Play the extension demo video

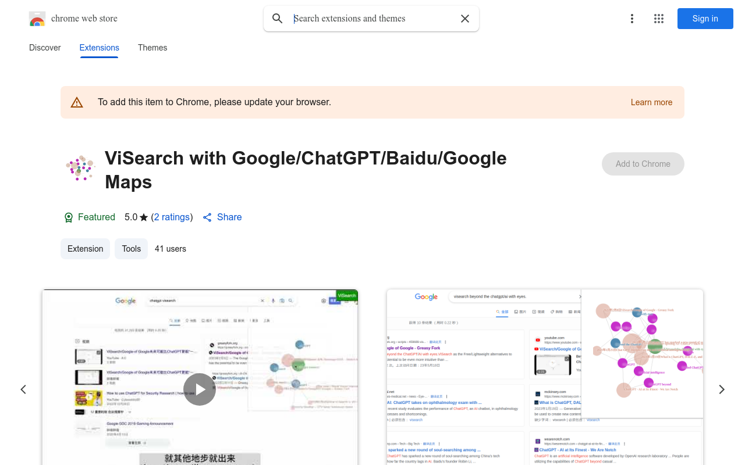200,389
